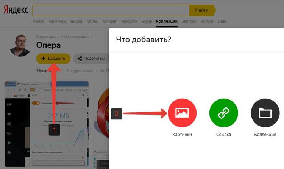Open the user profile avatar photo

pos(20,45)
